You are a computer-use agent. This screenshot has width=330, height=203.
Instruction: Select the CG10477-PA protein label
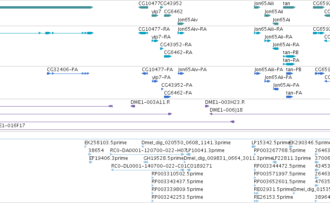click(x=157, y=70)
